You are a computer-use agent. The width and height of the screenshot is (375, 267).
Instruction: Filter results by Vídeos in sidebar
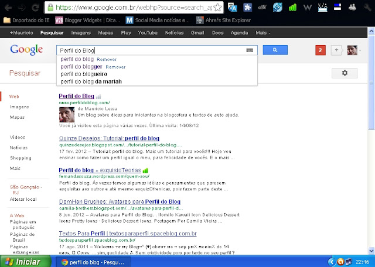18,137
